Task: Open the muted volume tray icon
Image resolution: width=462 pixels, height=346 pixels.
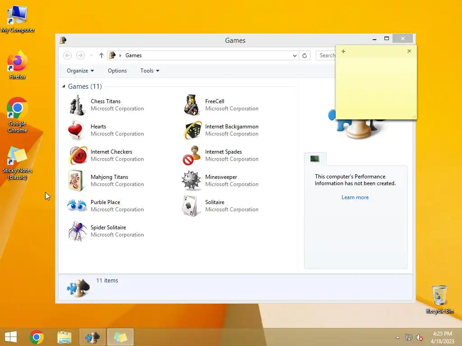Action: (x=420, y=337)
